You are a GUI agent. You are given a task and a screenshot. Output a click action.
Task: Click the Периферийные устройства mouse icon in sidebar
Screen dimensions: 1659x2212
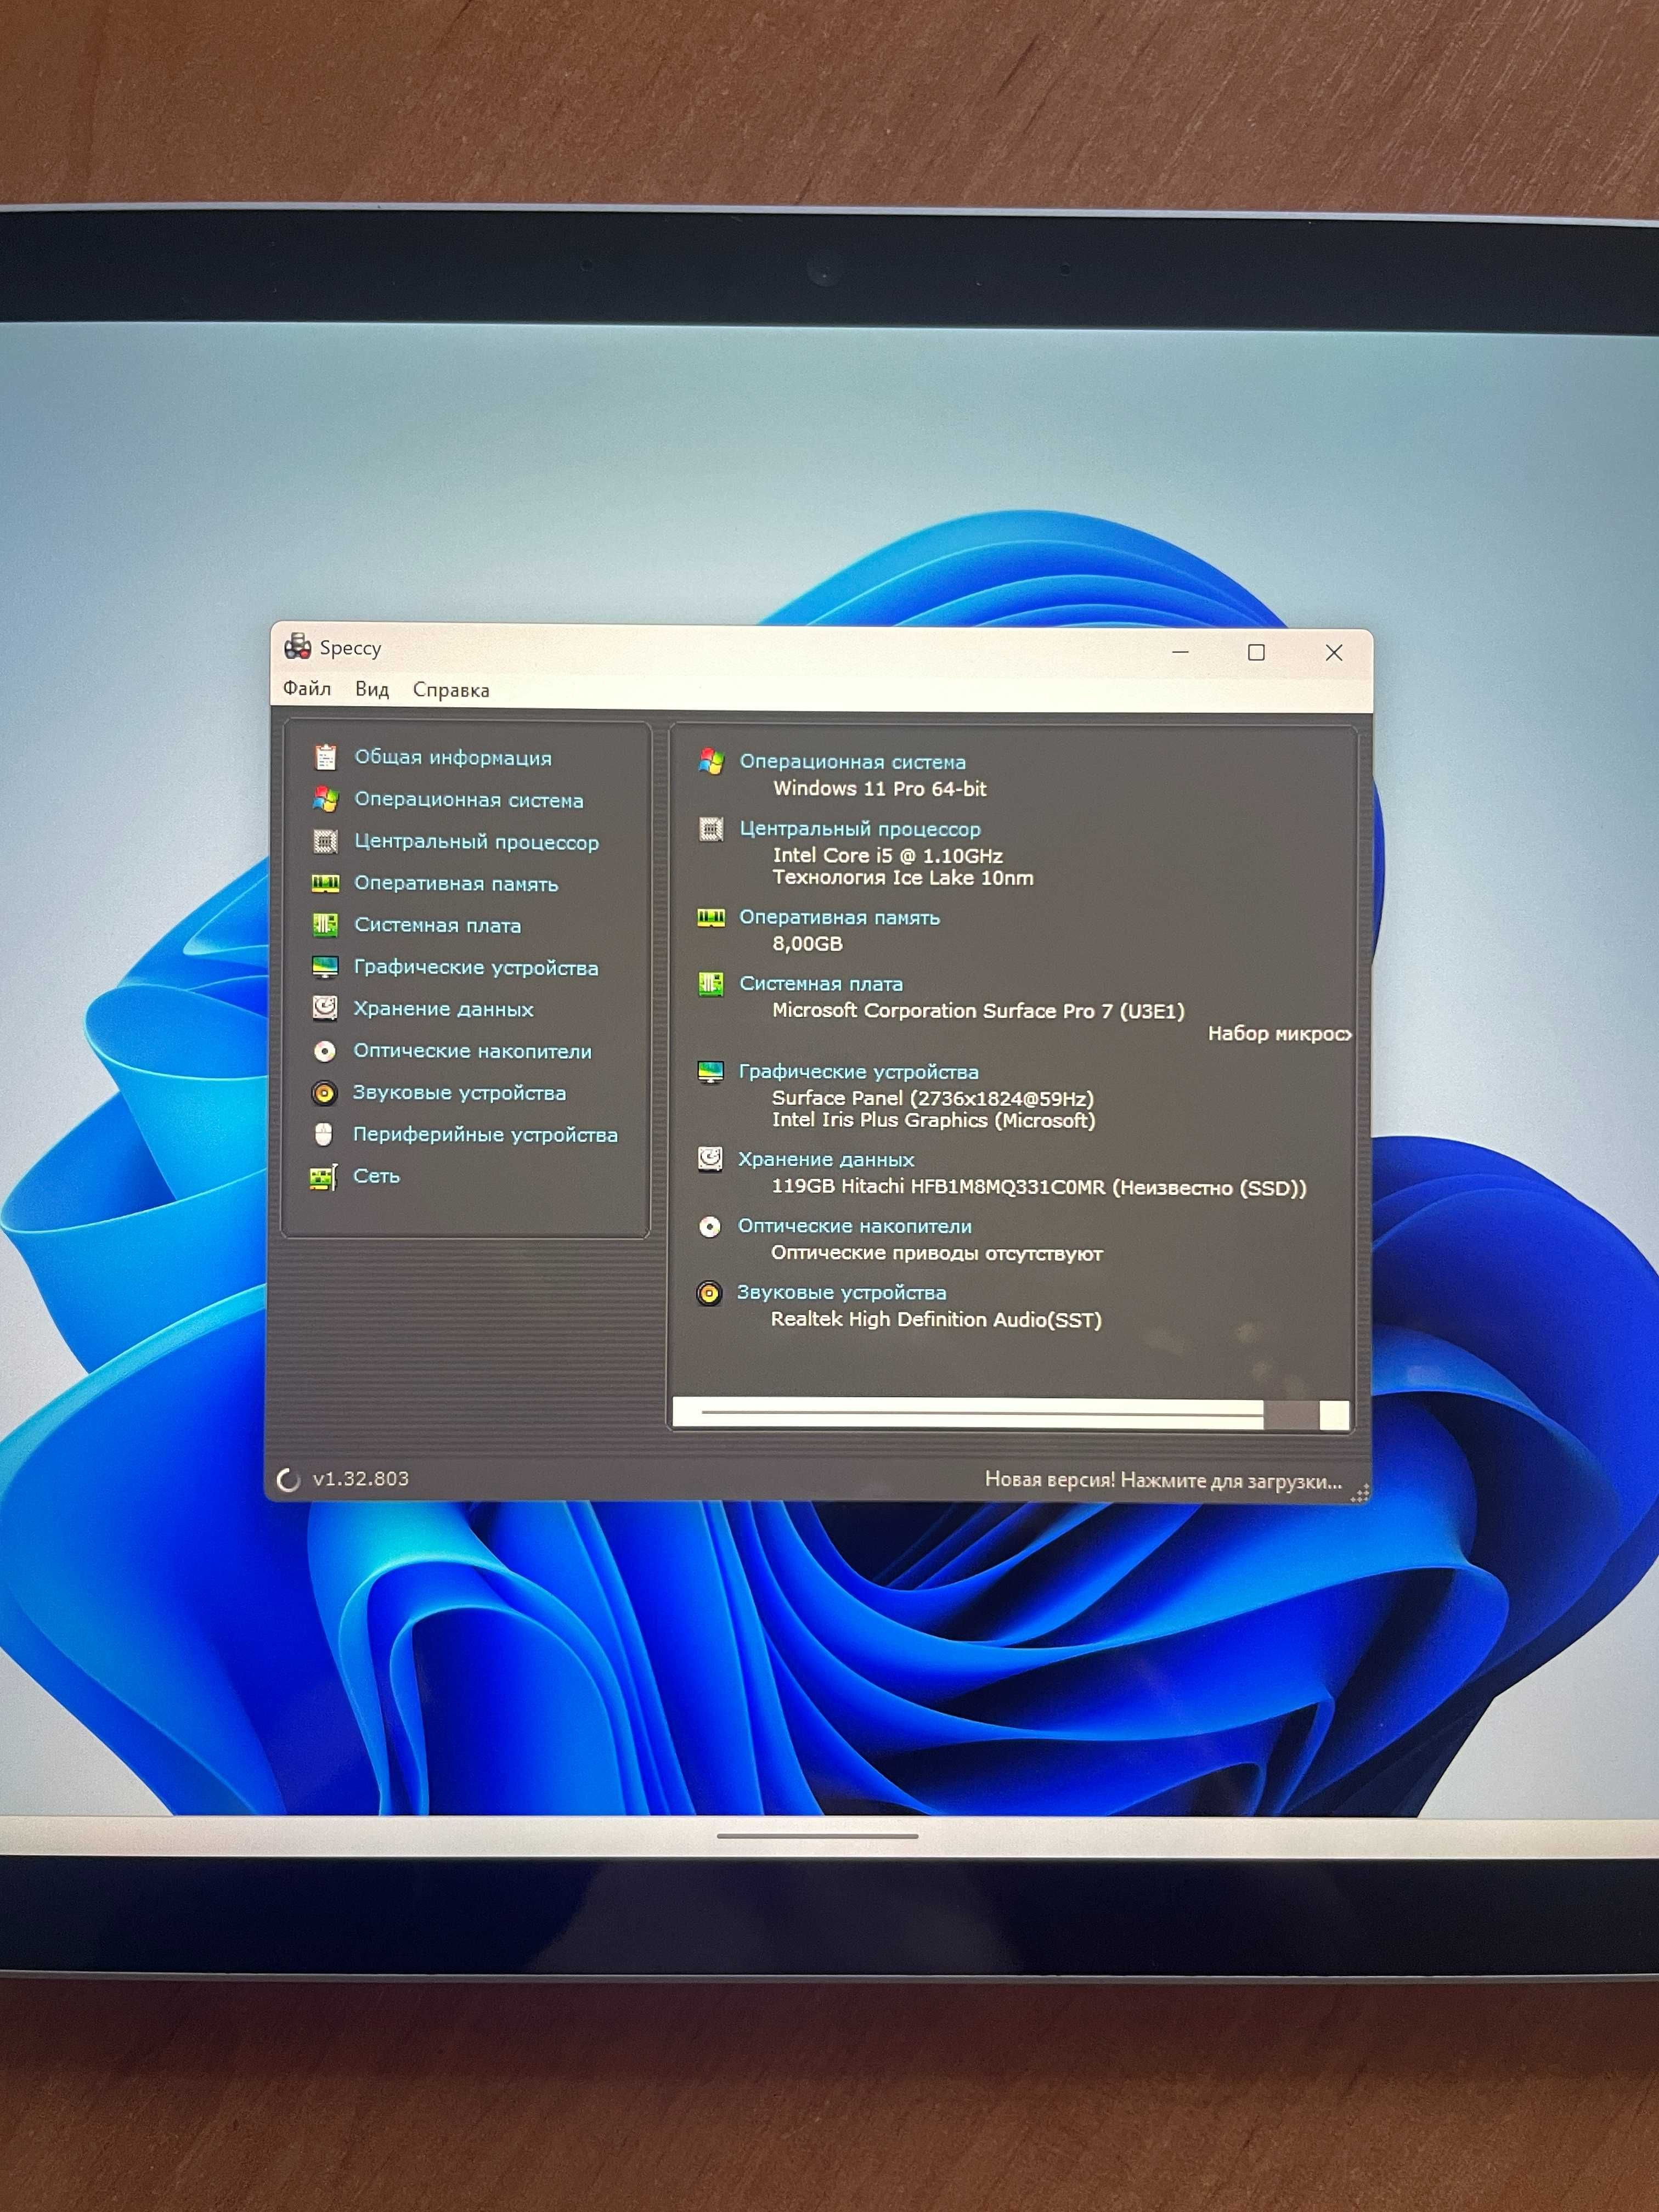pyautogui.click(x=323, y=1134)
